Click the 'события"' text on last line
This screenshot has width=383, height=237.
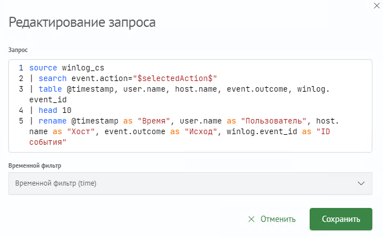click(48, 142)
